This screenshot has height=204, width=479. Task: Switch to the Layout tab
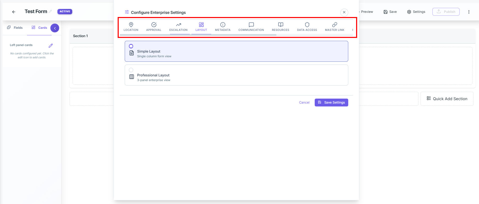click(x=201, y=27)
